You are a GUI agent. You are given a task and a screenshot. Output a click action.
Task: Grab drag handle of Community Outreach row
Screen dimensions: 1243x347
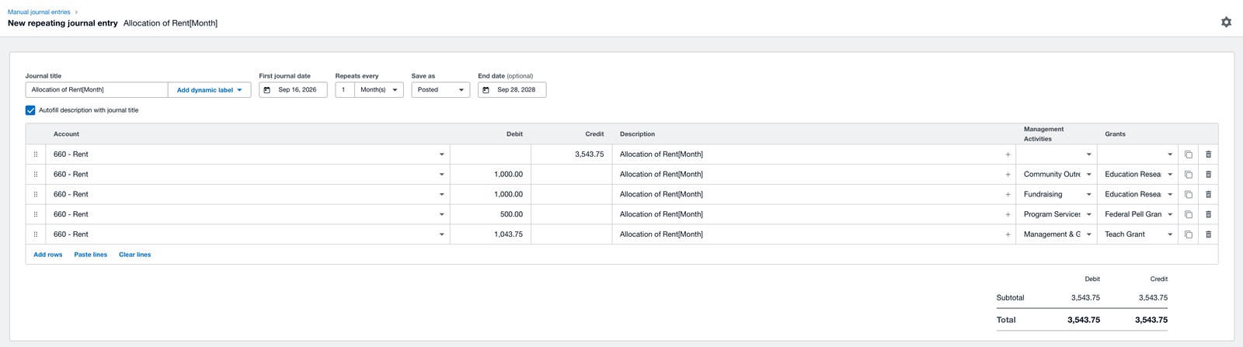36,175
